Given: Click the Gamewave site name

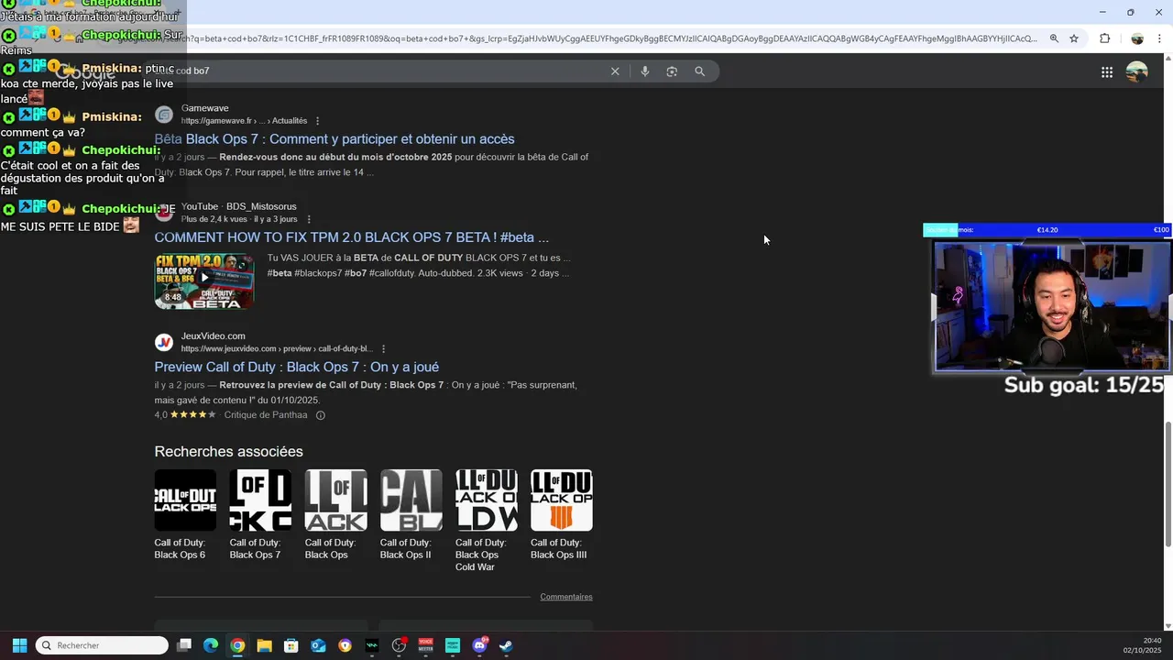Looking at the screenshot, I should coord(204,108).
